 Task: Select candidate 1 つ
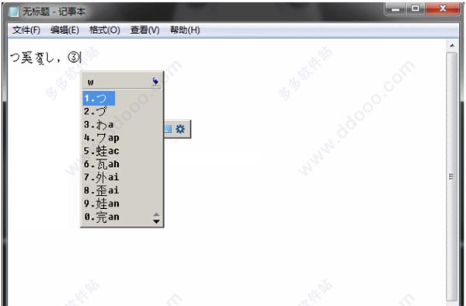click(99, 99)
